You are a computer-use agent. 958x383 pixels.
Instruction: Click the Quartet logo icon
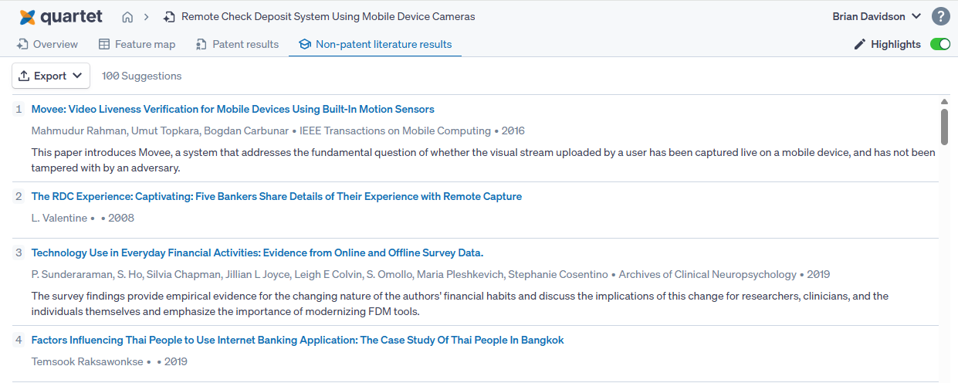[28, 16]
